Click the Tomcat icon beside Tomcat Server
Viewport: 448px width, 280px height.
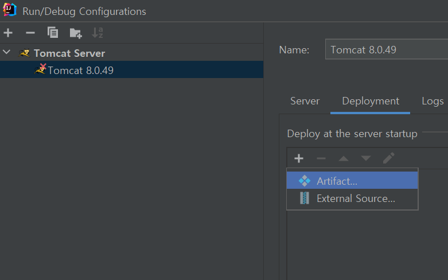point(24,53)
